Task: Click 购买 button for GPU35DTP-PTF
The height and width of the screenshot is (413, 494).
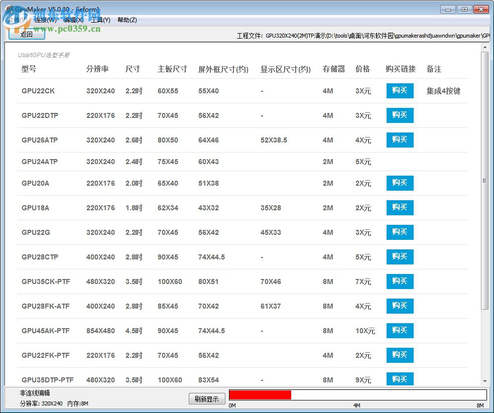Action: coord(400,379)
